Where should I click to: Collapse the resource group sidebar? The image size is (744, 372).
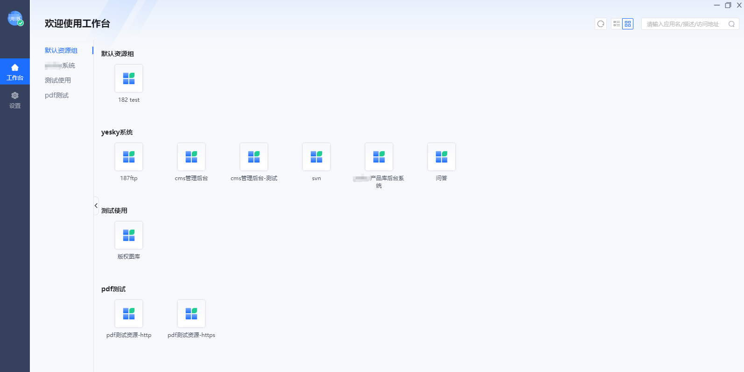coord(96,206)
